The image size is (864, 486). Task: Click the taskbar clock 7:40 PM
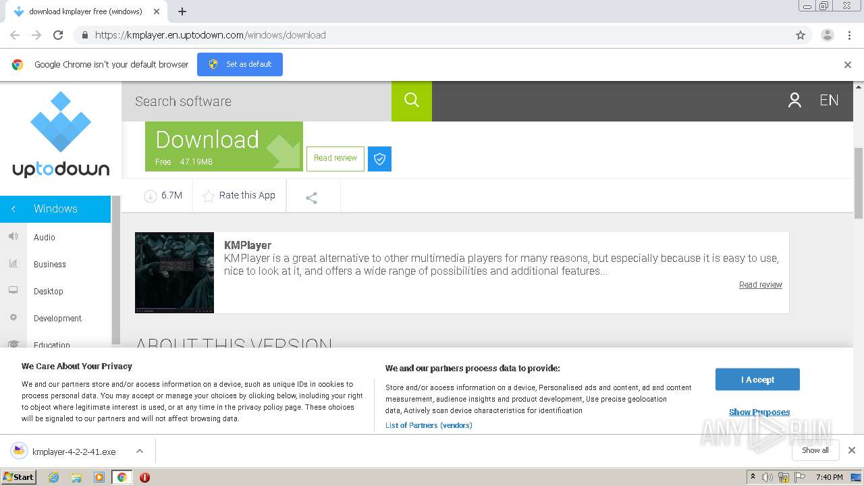pos(830,477)
